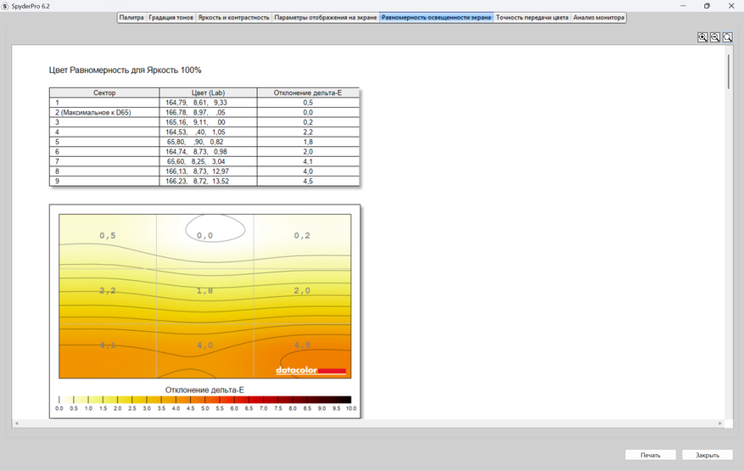
Task: Switch to Градация тонов tab
Action: pyautogui.click(x=171, y=18)
